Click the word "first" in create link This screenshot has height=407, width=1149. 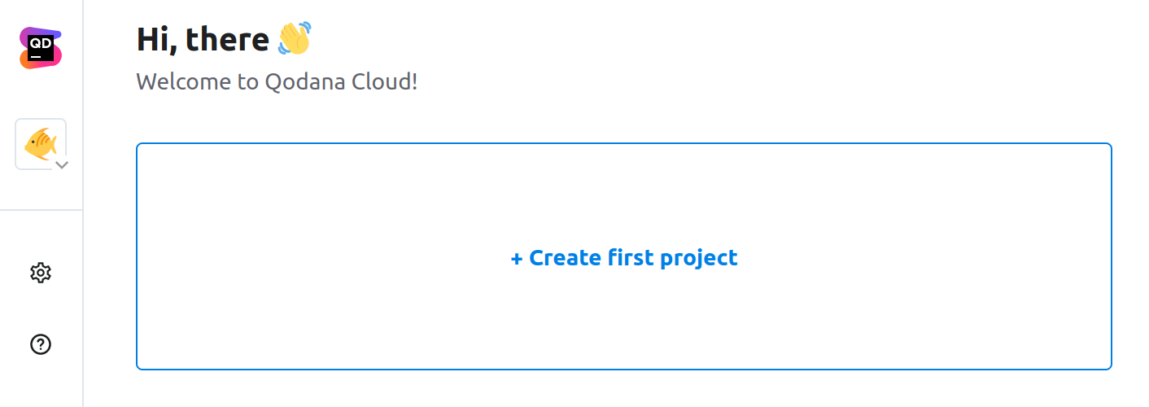(631, 258)
